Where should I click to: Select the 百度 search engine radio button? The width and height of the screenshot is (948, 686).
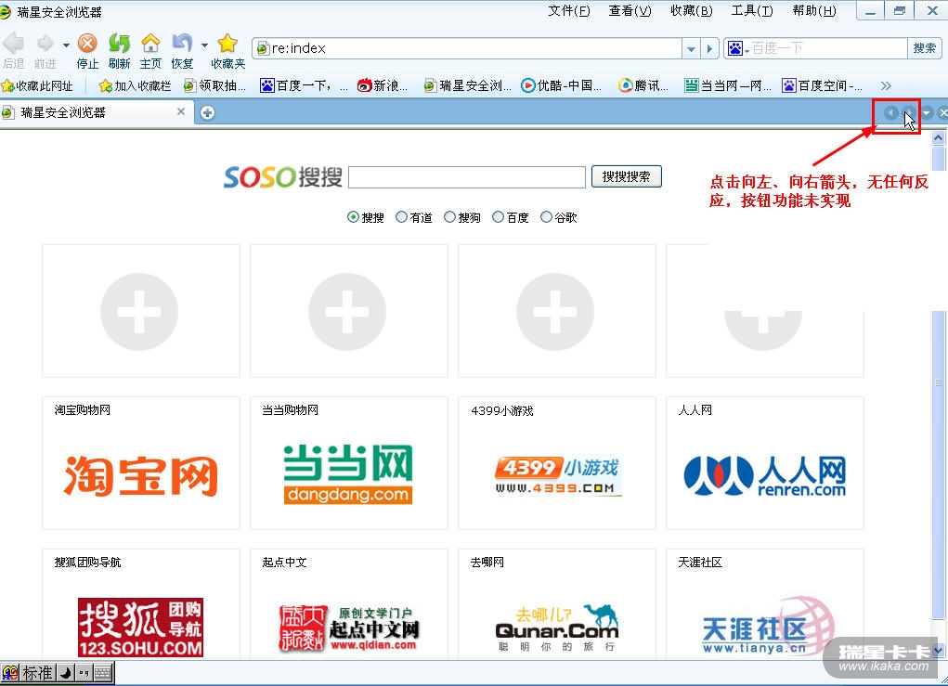[x=498, y=217]
